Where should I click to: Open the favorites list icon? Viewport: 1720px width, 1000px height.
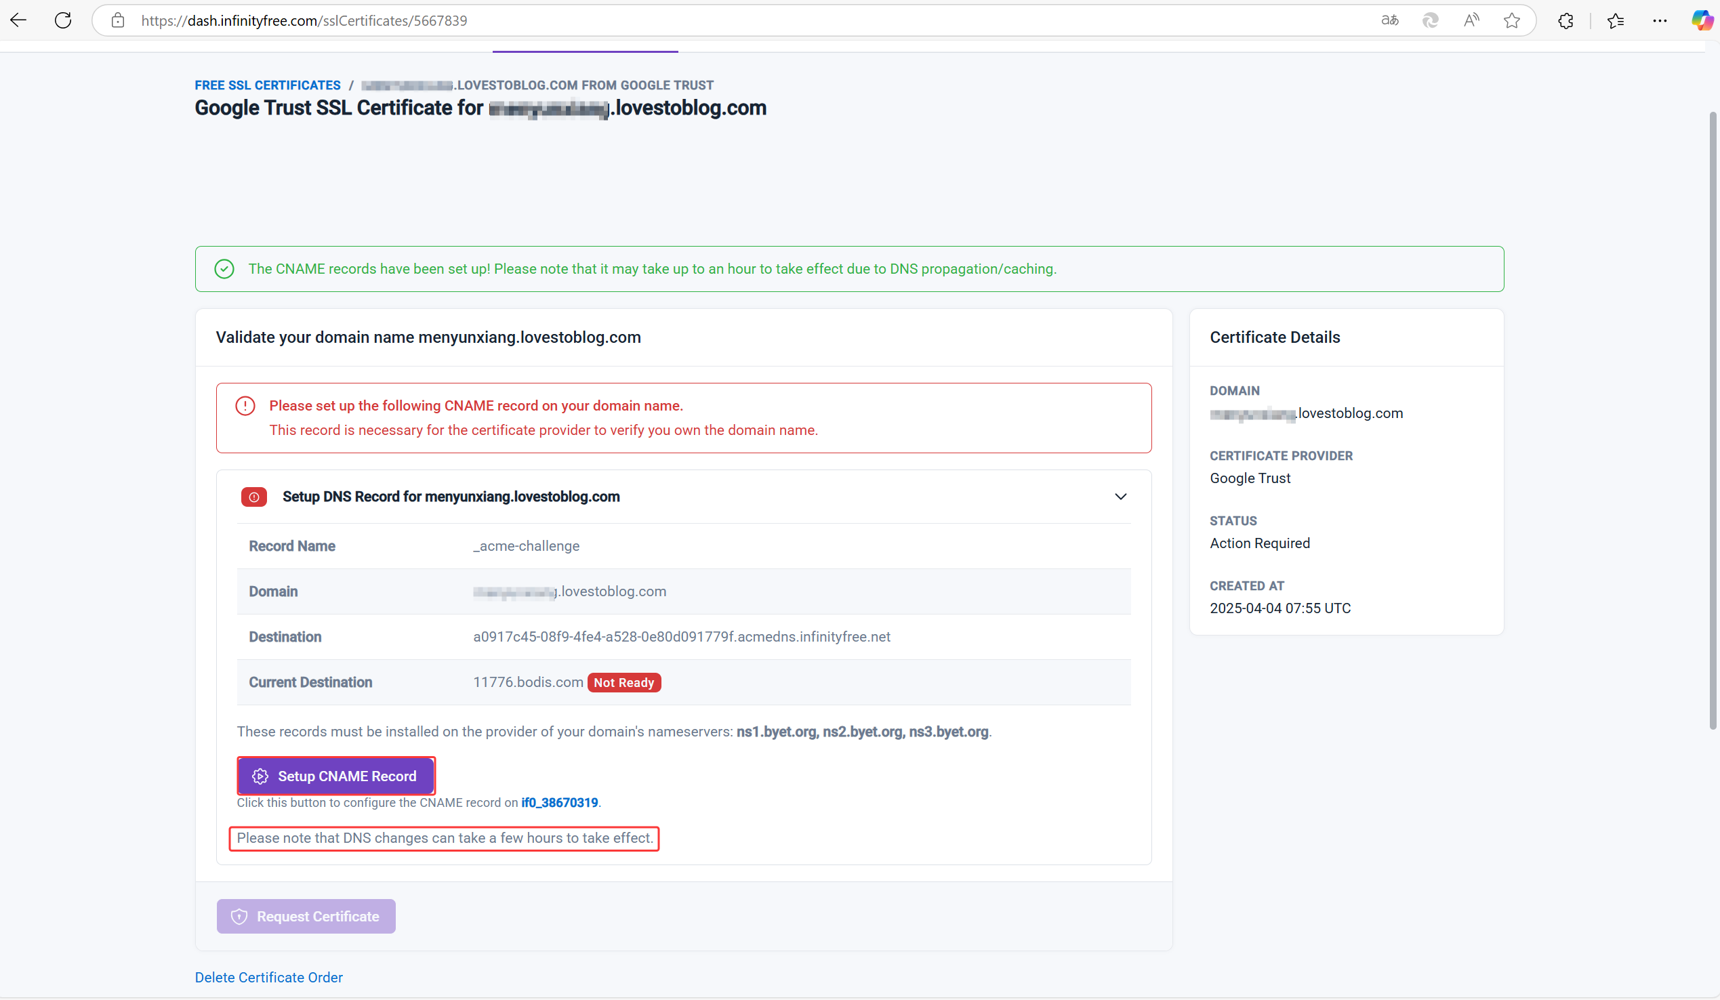1616,20
